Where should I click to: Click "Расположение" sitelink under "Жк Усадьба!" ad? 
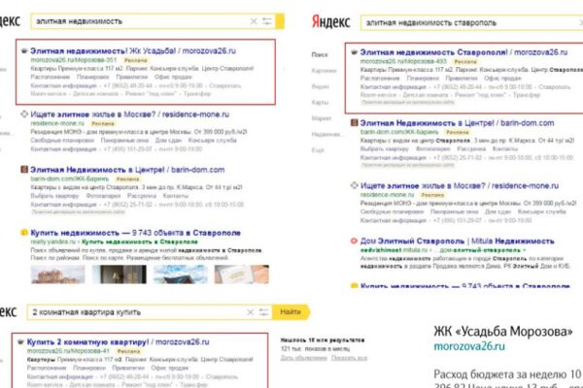51,77
